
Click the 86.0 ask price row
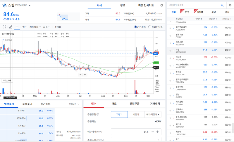(x=27, y=111)
